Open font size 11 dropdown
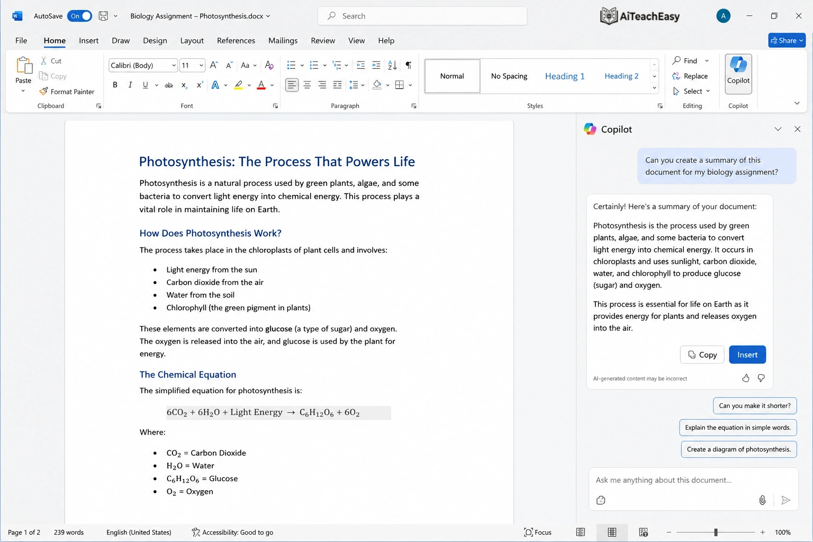This screenshot has height=542, width=813. [x=201, y=65]
